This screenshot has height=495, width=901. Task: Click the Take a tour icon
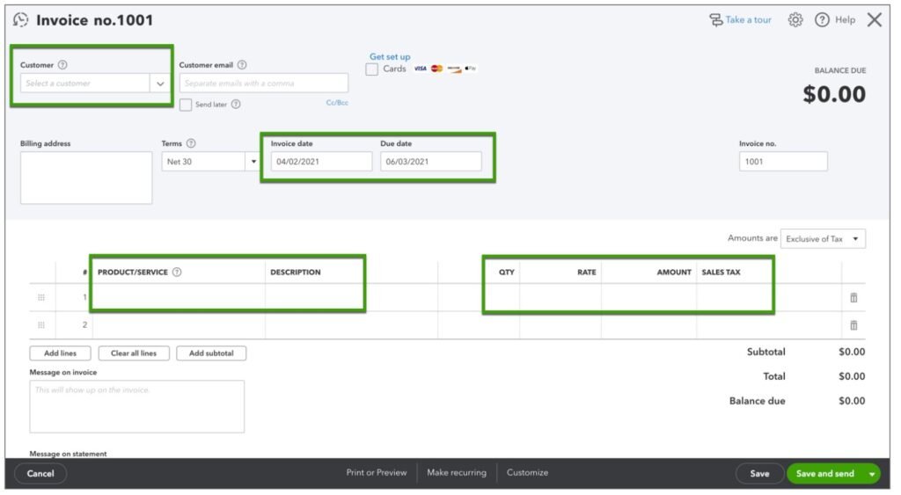[716, 20]
